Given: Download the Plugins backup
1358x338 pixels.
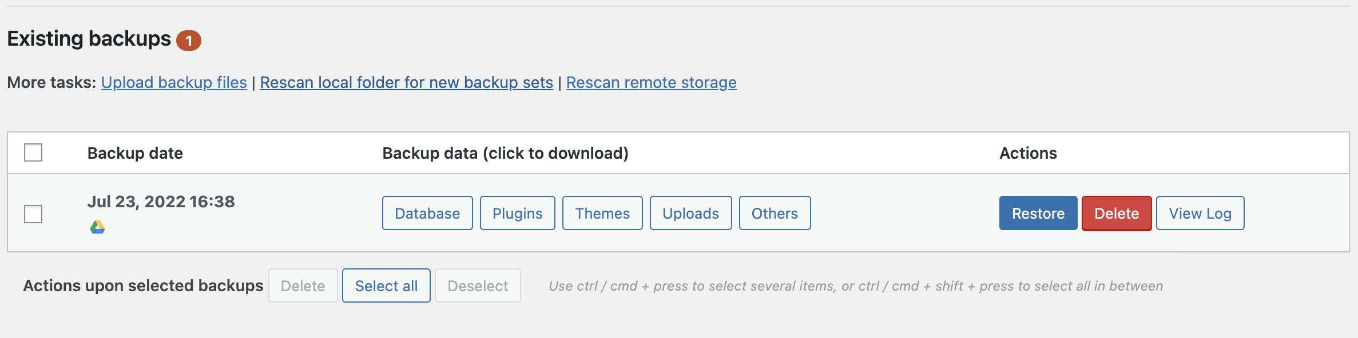Looking at the screenshot, I should (518, 213).
